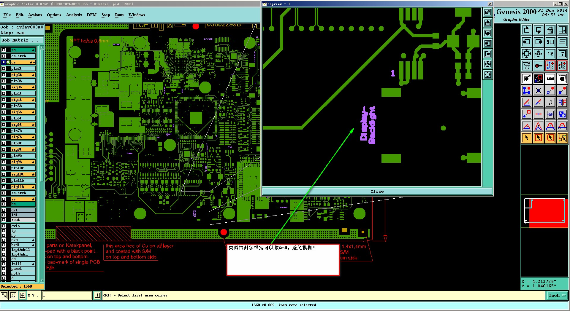Click the X Y coordinate input field

[67, 295]
